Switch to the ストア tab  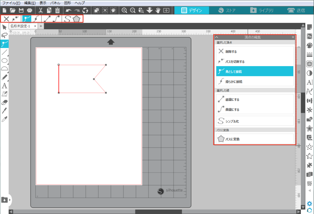[227, 10]
